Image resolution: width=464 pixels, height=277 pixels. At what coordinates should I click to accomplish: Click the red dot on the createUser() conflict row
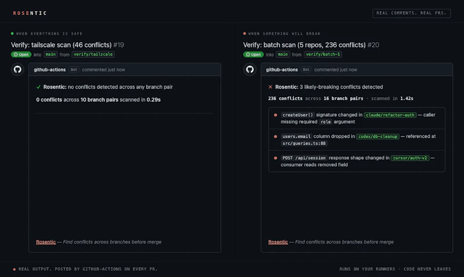[275, 115]
